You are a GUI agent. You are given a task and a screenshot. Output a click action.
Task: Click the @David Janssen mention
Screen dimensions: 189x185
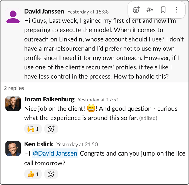coord(55,153)
